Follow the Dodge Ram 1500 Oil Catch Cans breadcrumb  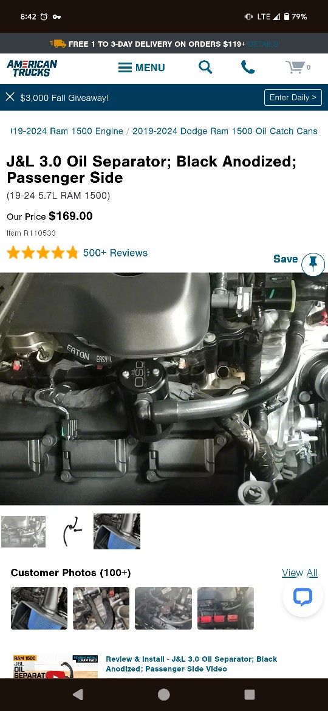[225, 131]
